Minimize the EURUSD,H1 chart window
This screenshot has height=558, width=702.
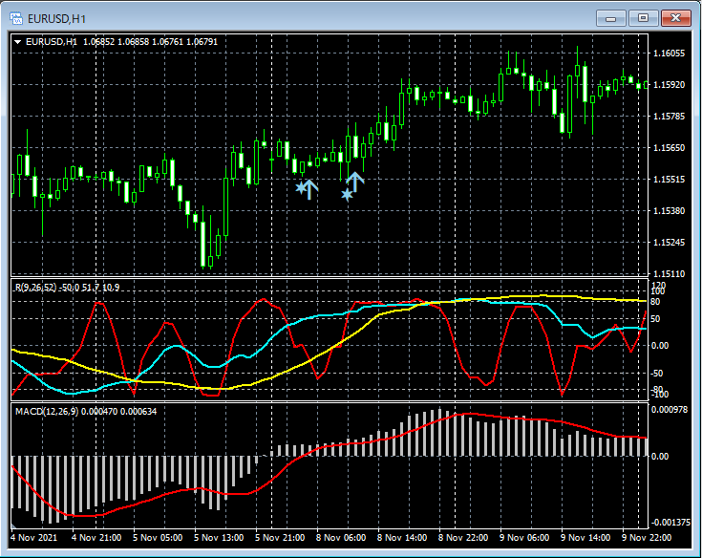coord(610,18)
